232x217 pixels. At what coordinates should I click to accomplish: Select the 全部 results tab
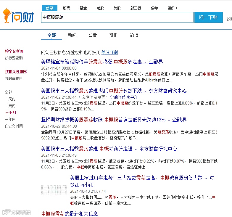(x=51, y=35)
